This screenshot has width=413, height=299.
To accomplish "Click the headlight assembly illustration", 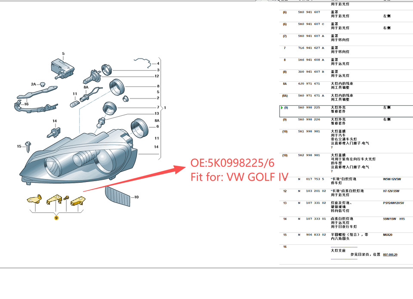I will (x=78, y=156).
